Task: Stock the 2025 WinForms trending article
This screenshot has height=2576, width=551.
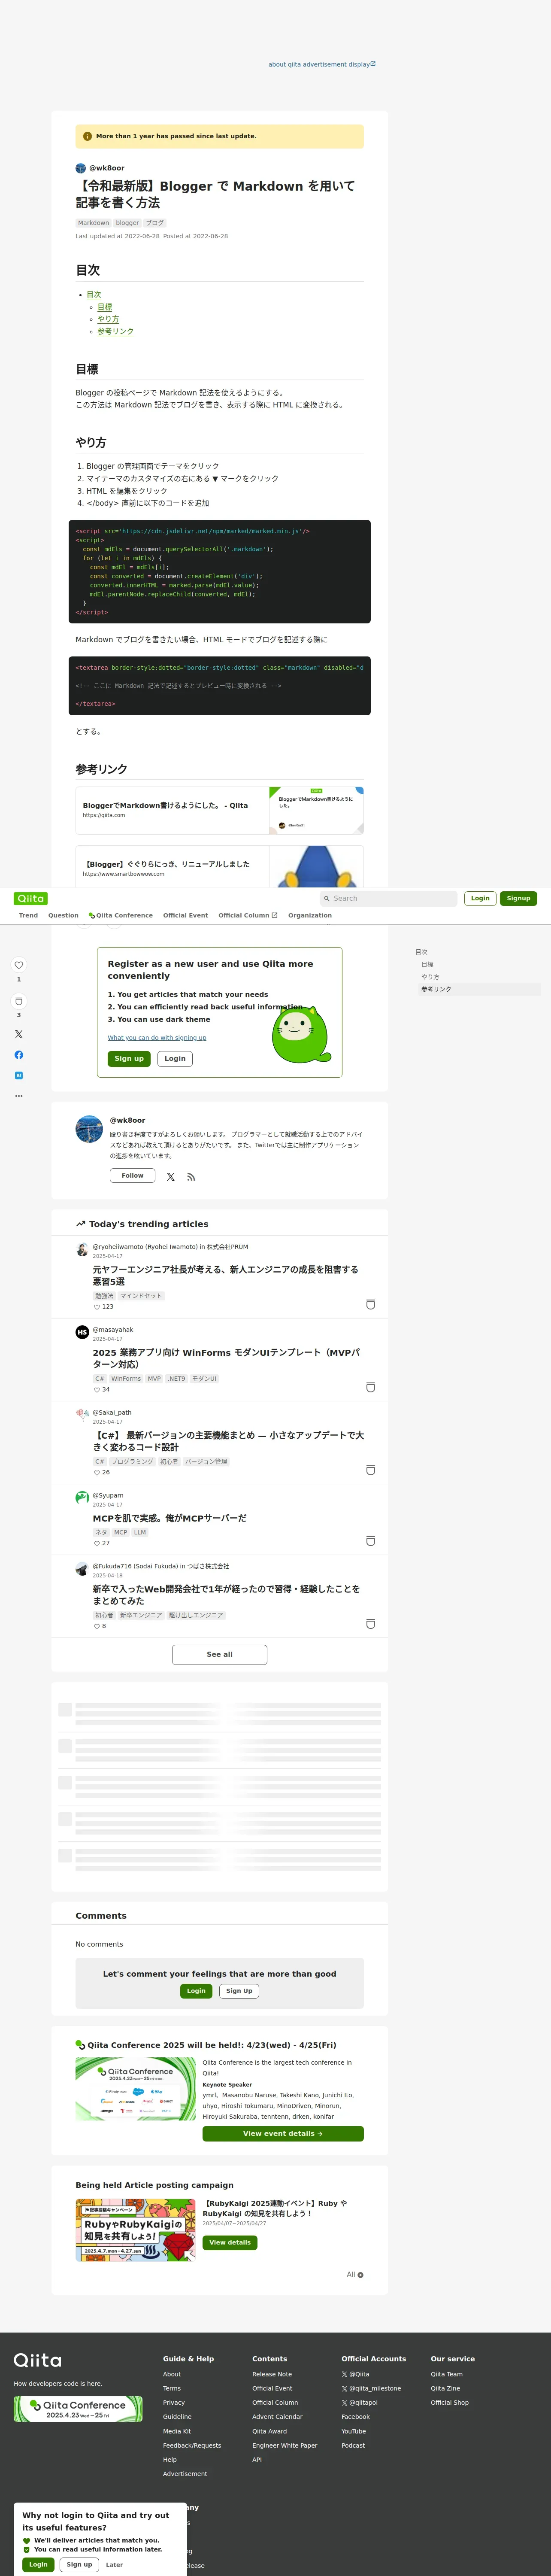Action: coord(371,1387)
